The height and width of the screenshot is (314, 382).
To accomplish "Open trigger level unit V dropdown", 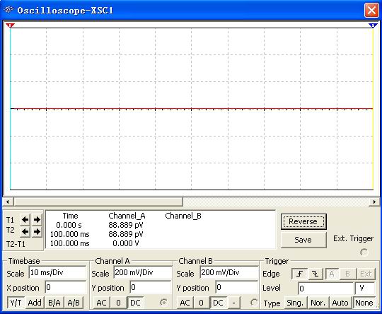I will 364,289.
